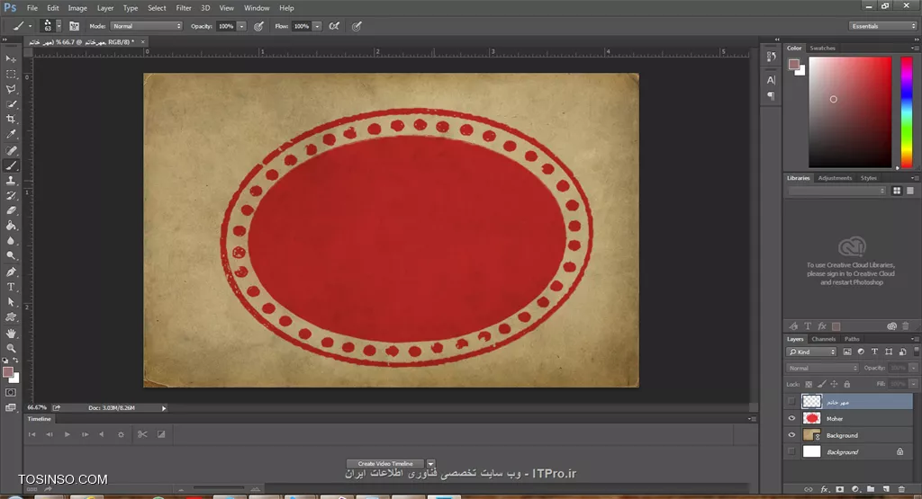The height and width of the screenshot is (499, 922).
Task: Open the Essentials workspace dropdown
Action: click(x=882, y=26)
